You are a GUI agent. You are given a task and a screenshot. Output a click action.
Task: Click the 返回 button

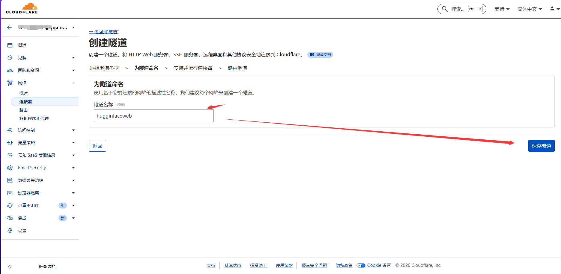tap(97, 146)
